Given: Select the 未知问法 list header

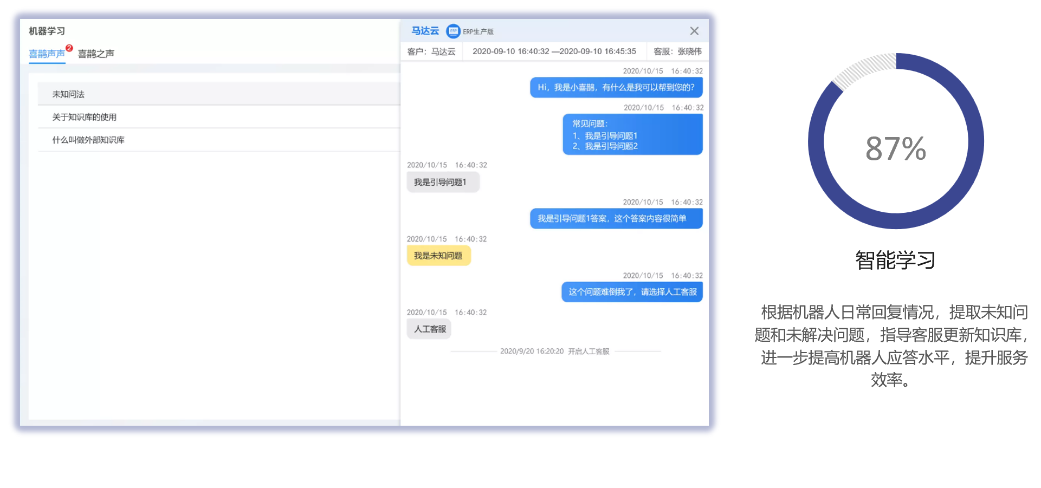Looking at the screenshot, I should (68, 94).
